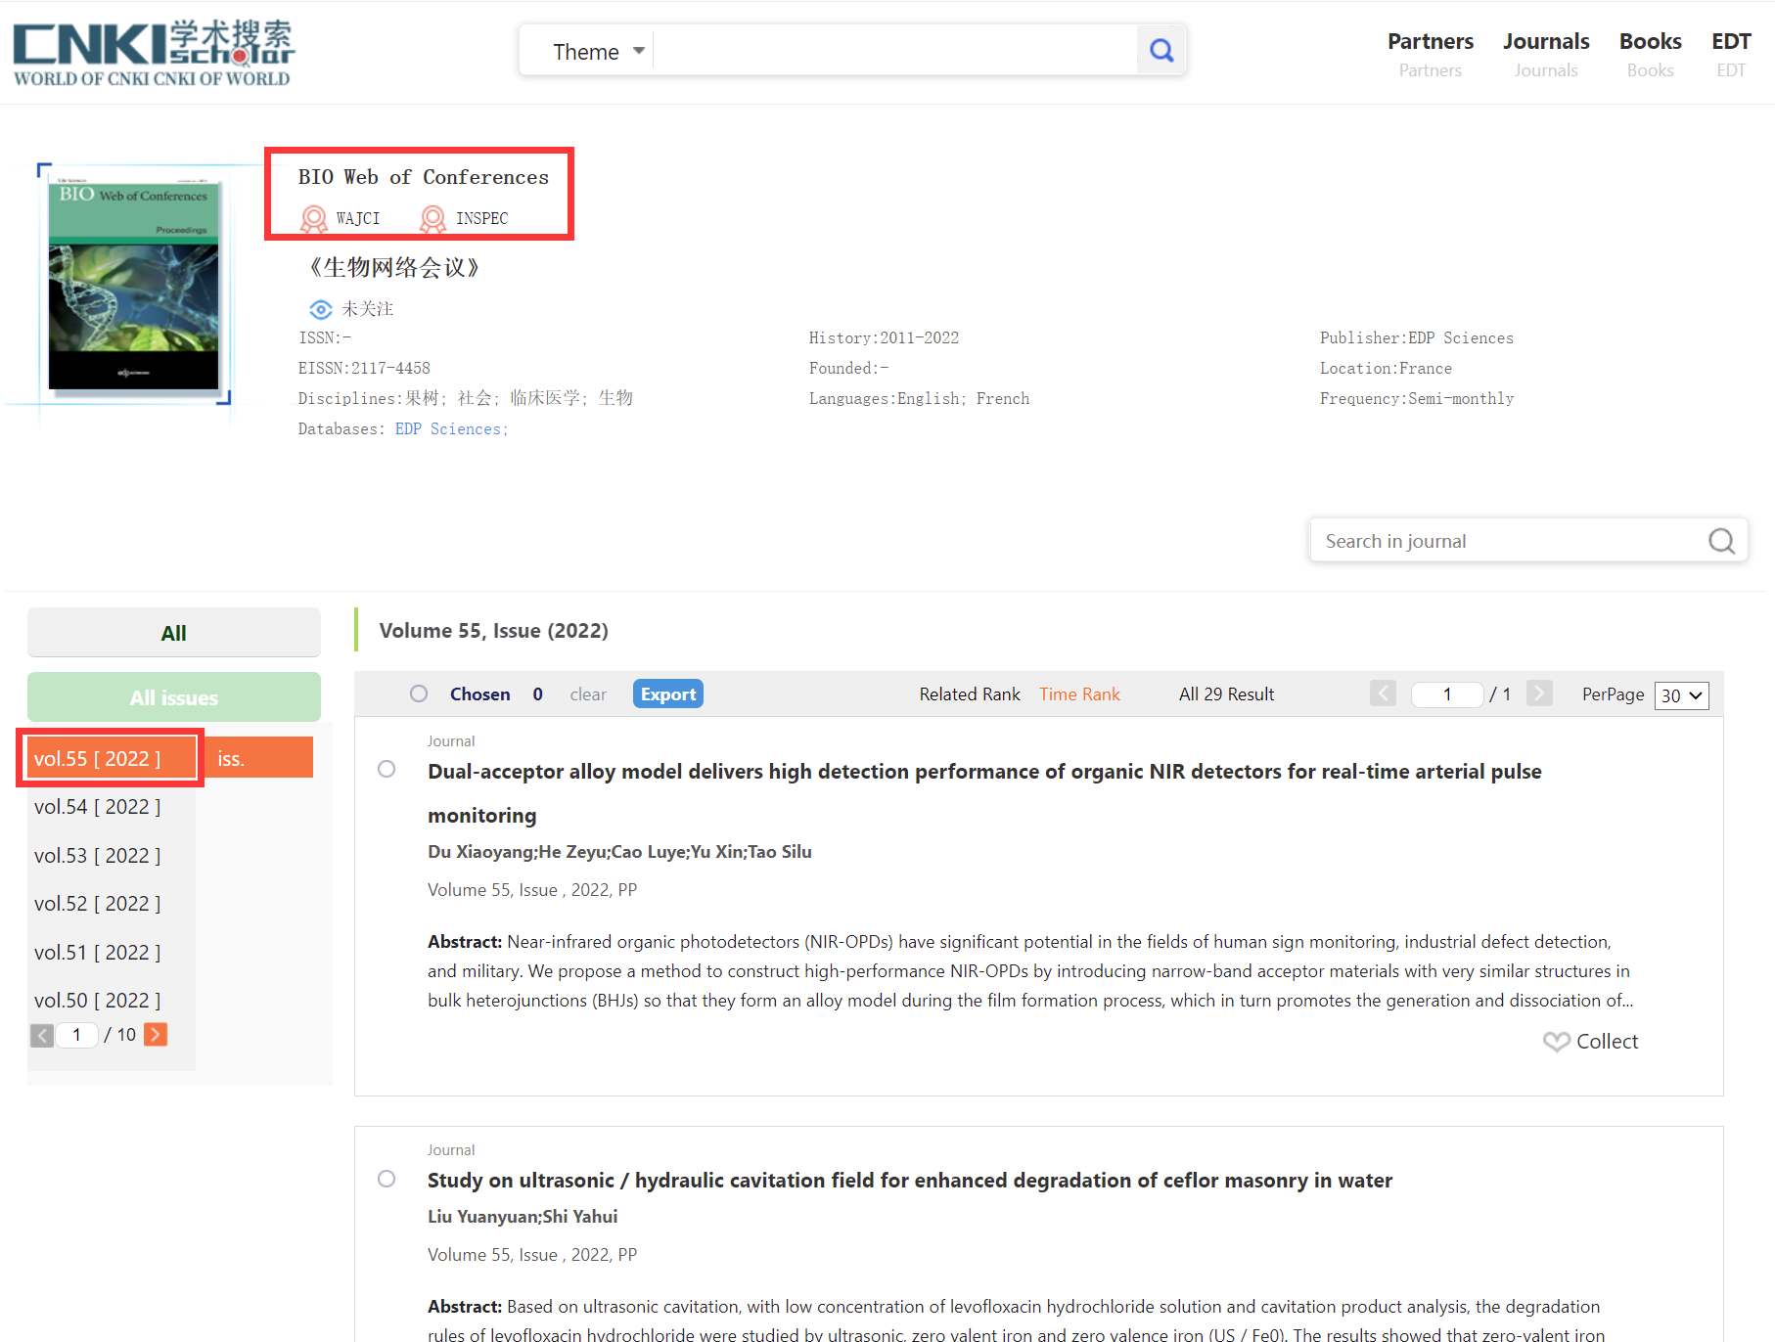Click the Location:France text
The height and width of the screenshot is (1342, 1775).
tap(1386, 369)
